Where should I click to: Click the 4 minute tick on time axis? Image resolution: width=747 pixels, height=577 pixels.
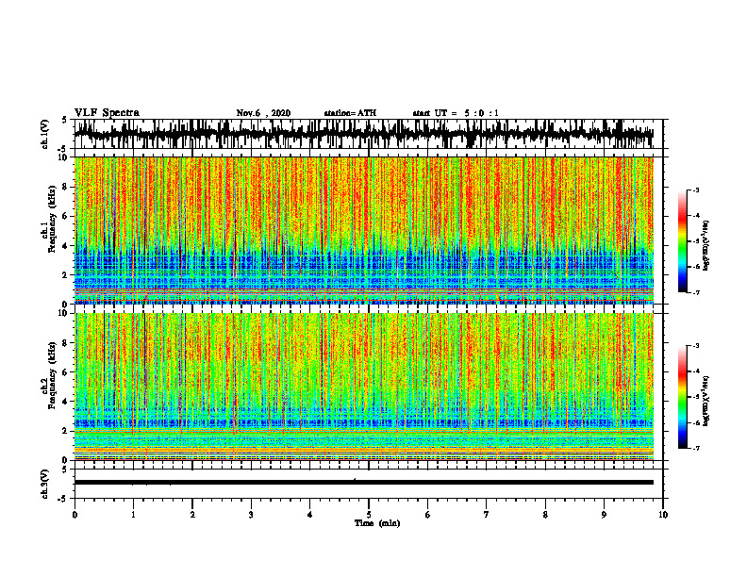[310, 515]
